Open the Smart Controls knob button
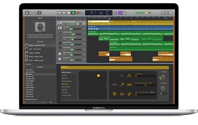 tap(36, 13)
